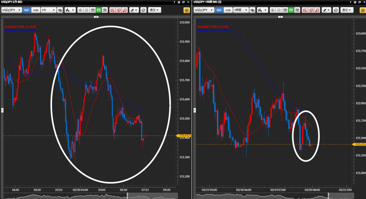Open the pen drawing tool dropdown in 5分 chart
Viewport: 366px width, 199px height.
tap(134, 10)
